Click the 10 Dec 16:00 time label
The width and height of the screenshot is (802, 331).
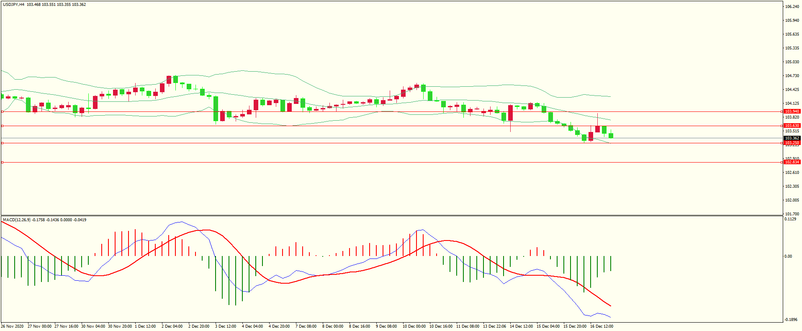tap(441, 326)
